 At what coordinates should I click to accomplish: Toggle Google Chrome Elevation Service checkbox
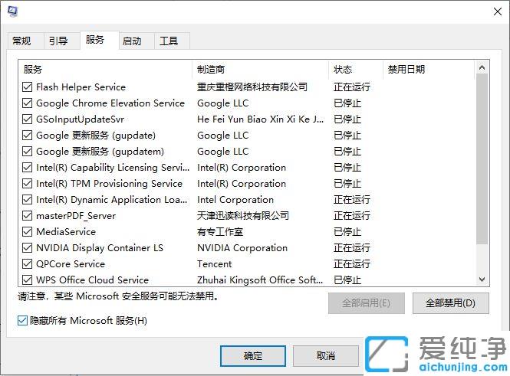pos(28,103)
